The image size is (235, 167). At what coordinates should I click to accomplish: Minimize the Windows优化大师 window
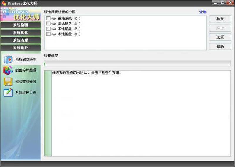click(215, 3)
